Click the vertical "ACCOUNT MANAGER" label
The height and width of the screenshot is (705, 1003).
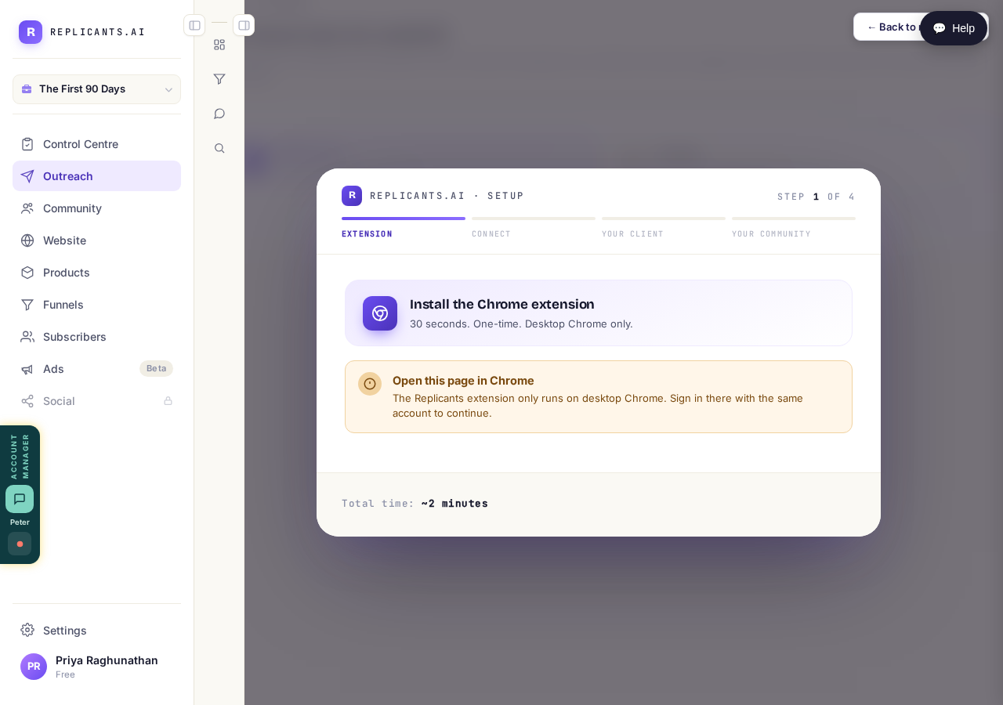click(x=20, y=456)
